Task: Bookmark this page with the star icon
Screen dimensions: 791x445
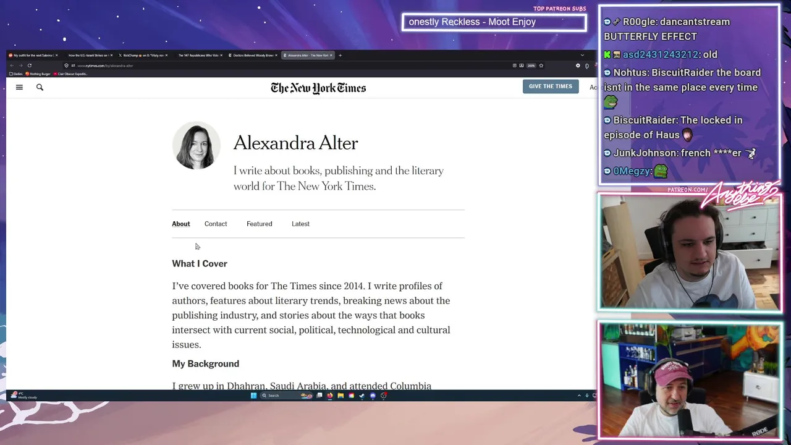Action: click(x=541, y=65)
